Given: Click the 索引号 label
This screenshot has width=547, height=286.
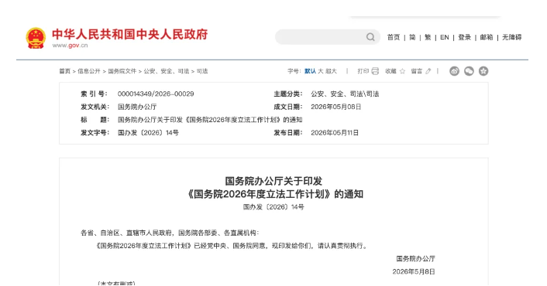Looking at the screenshot, I should [94, 94].
